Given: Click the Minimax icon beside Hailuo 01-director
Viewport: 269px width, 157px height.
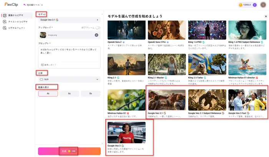Looking at the screenshot, I should [x=257, y=78].
